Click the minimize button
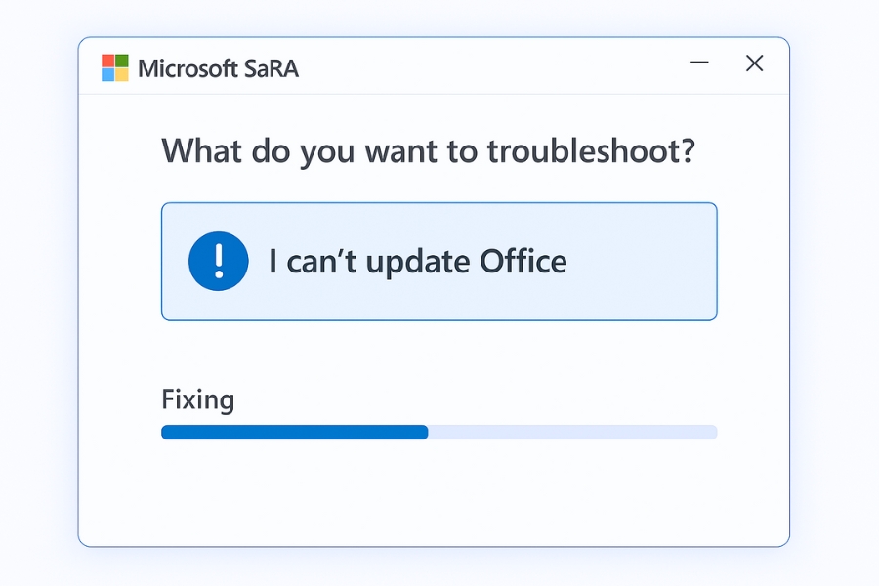 click(699, 63)
